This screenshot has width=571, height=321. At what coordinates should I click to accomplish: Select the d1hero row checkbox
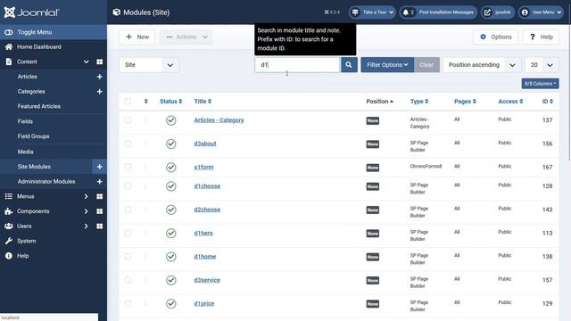click(128, 233)
